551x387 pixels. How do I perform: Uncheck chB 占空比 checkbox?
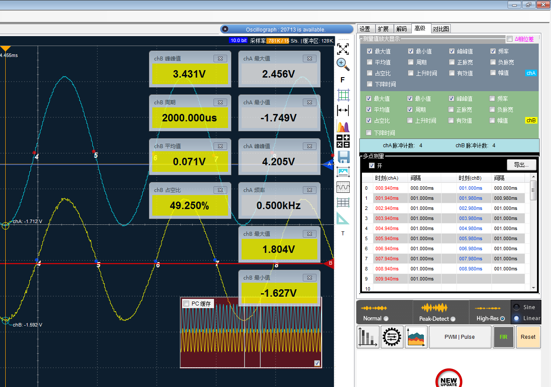(x=370, y=121)
